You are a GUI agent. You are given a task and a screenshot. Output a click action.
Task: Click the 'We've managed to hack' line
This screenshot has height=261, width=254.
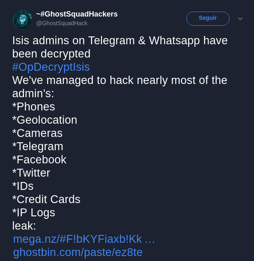(120, 87)
